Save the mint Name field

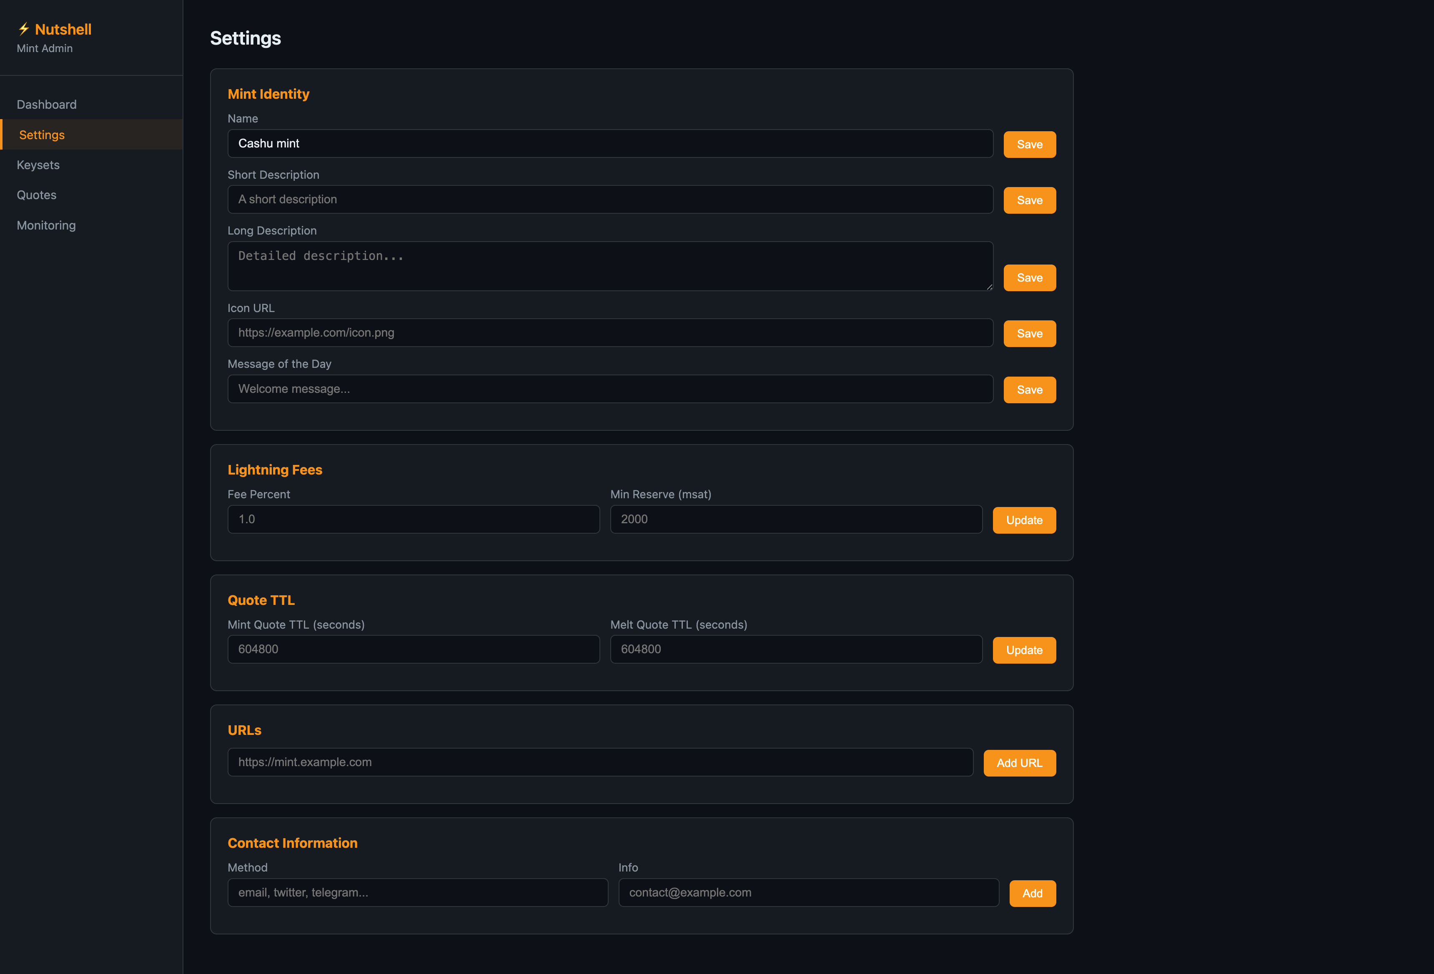click(1029, 144)
